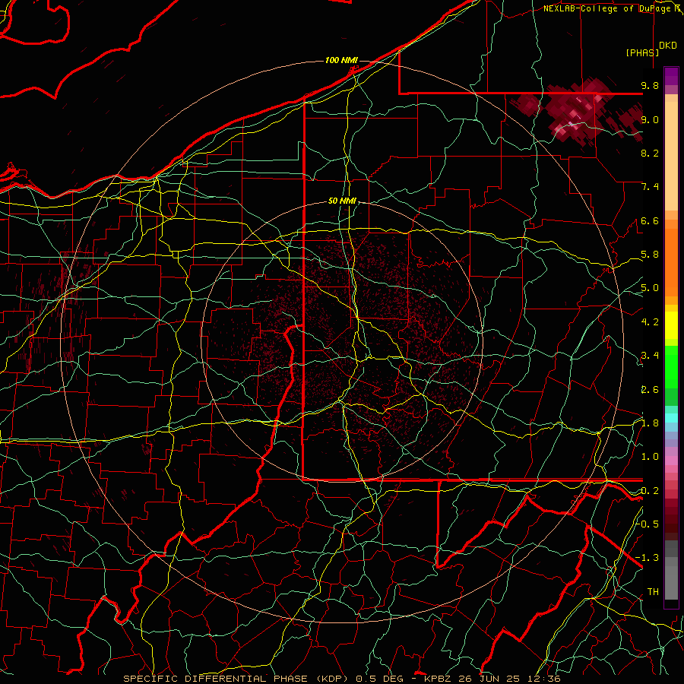Screen dimensions: 684x684
Task: Click the "DKD" product code label
Action: point(668,46)
